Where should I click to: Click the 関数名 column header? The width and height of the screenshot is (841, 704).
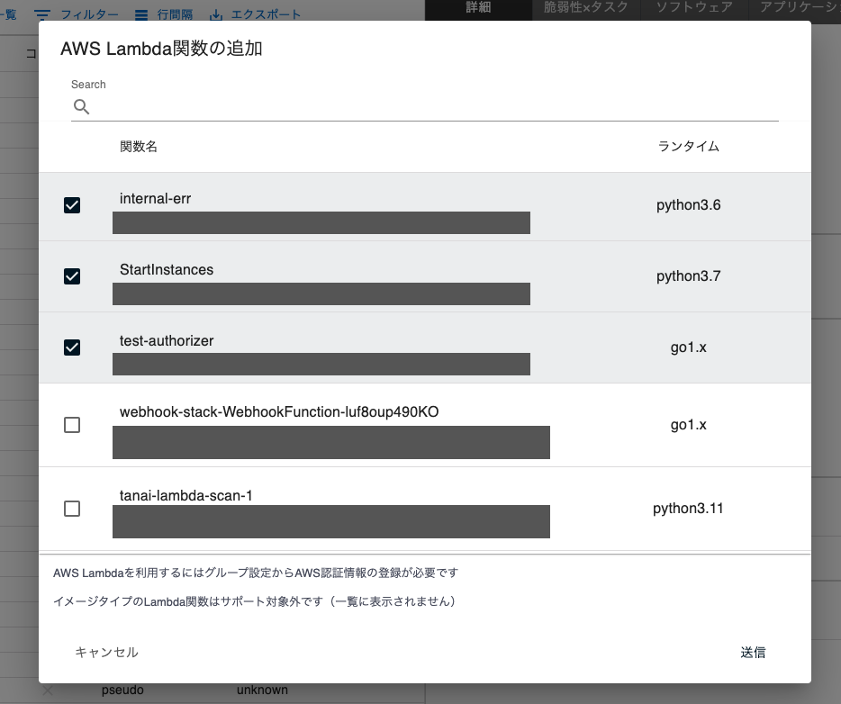pyautogui.click(x=139, y=147)
